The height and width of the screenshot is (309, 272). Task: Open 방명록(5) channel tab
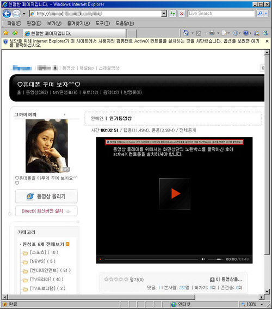(x=133, y=93)
